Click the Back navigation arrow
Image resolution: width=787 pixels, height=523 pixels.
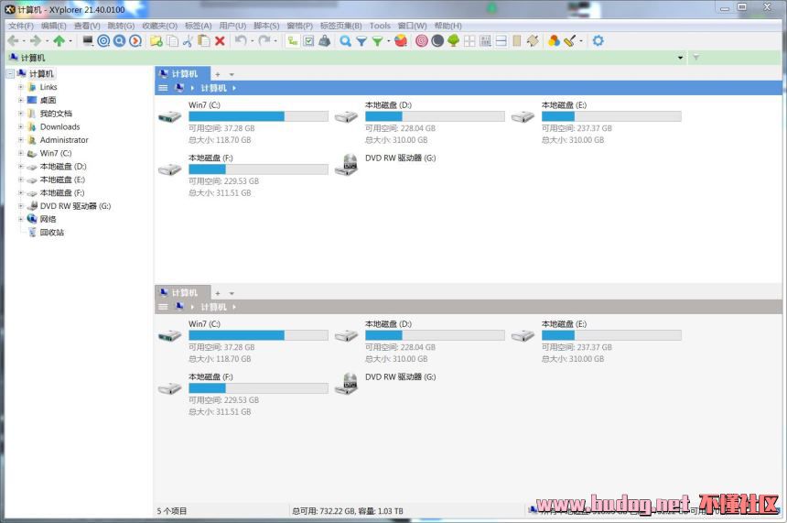13,40
